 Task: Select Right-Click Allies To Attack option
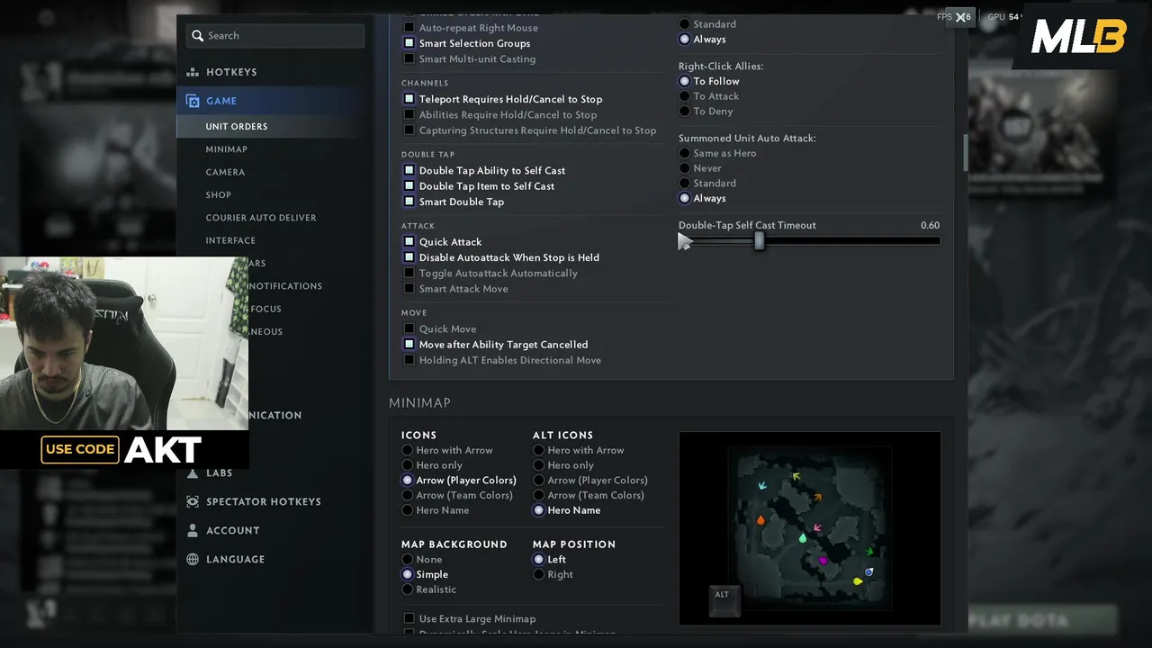[685, 96]
